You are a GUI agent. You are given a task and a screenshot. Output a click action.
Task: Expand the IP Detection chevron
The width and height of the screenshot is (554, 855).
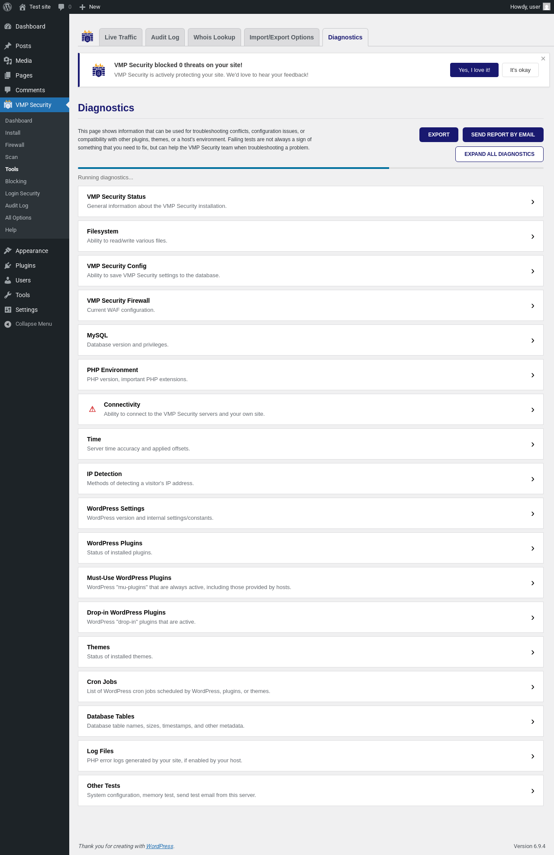pos(533,479)
